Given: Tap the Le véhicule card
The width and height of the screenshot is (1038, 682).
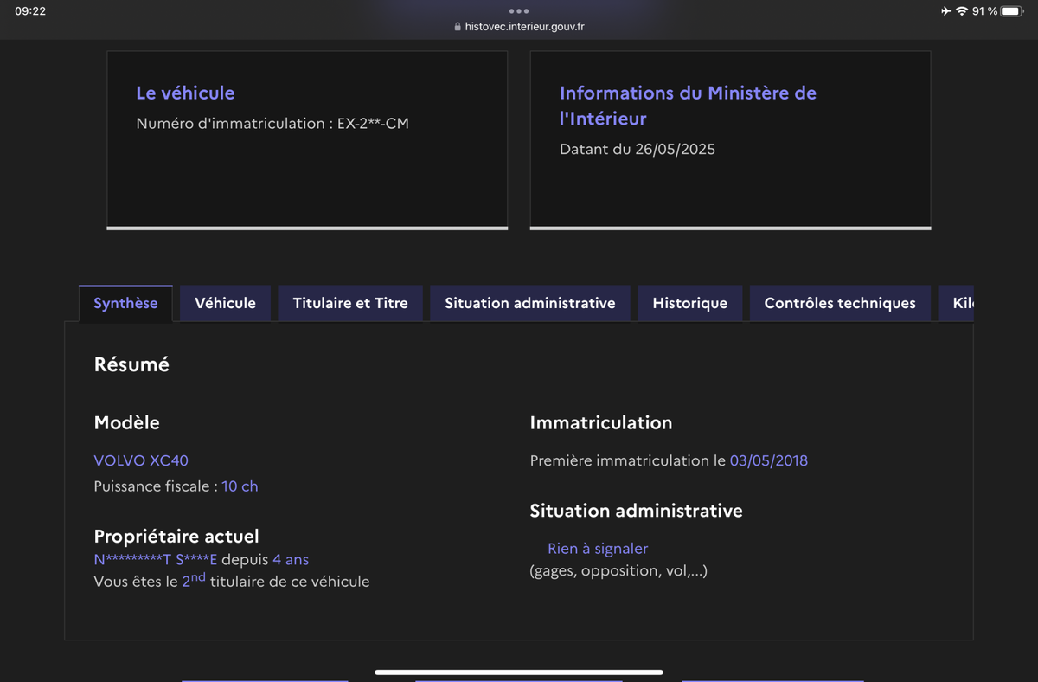Looking at the screenshot, I should [x=307, y=138].
